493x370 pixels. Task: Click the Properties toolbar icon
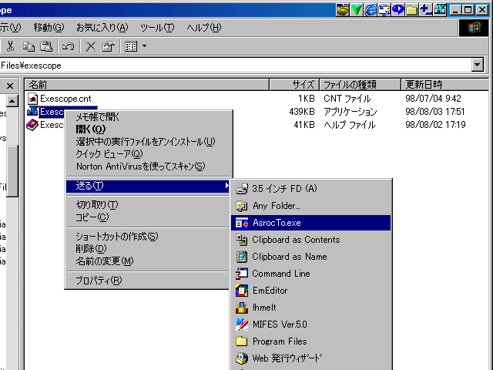[108, 46]
